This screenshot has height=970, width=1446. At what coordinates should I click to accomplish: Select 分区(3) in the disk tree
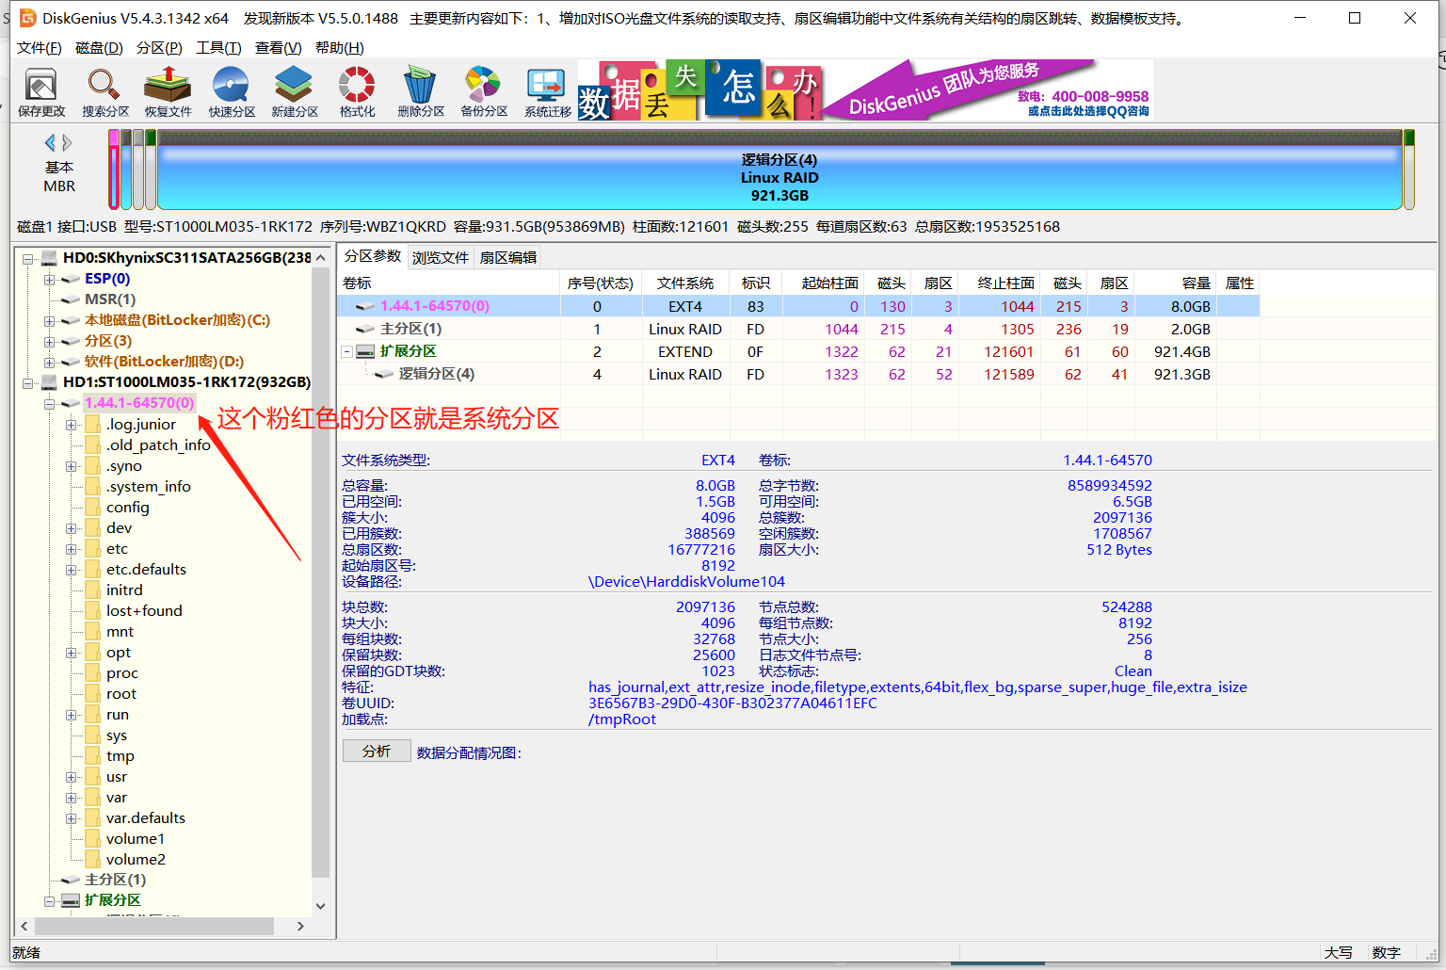pyautogui.click(x=108, y=341)
